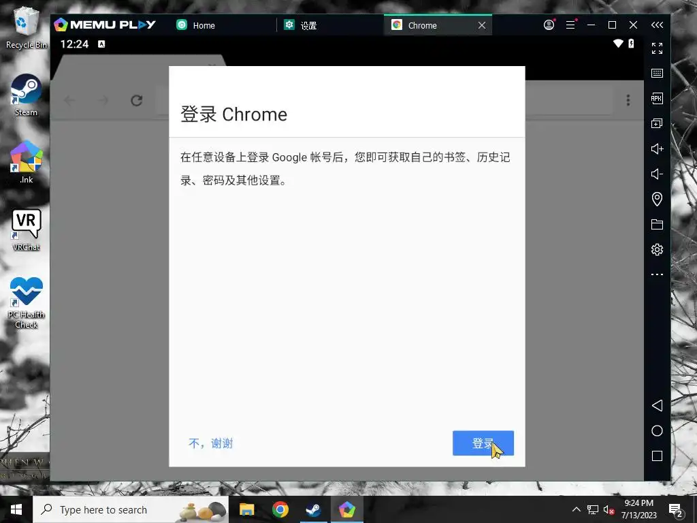Screen dimensions: 697x523
Task: Select the Steam desktop shortcut
Action: tap(27, 95)
